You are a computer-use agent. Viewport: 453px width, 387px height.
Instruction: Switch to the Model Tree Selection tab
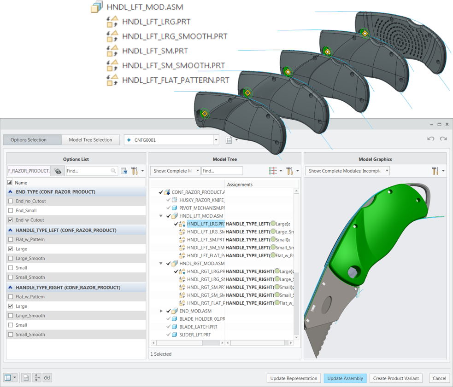tap(90, 139)
